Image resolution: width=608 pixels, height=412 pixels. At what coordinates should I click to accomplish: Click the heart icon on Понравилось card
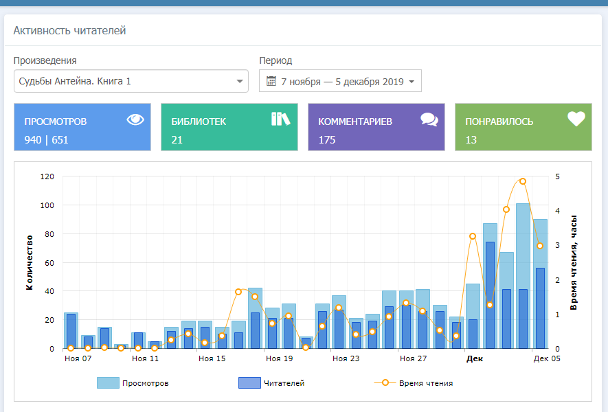click(576, 119)
